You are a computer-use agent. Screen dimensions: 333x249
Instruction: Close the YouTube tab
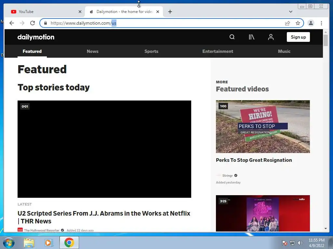point(80,12)
